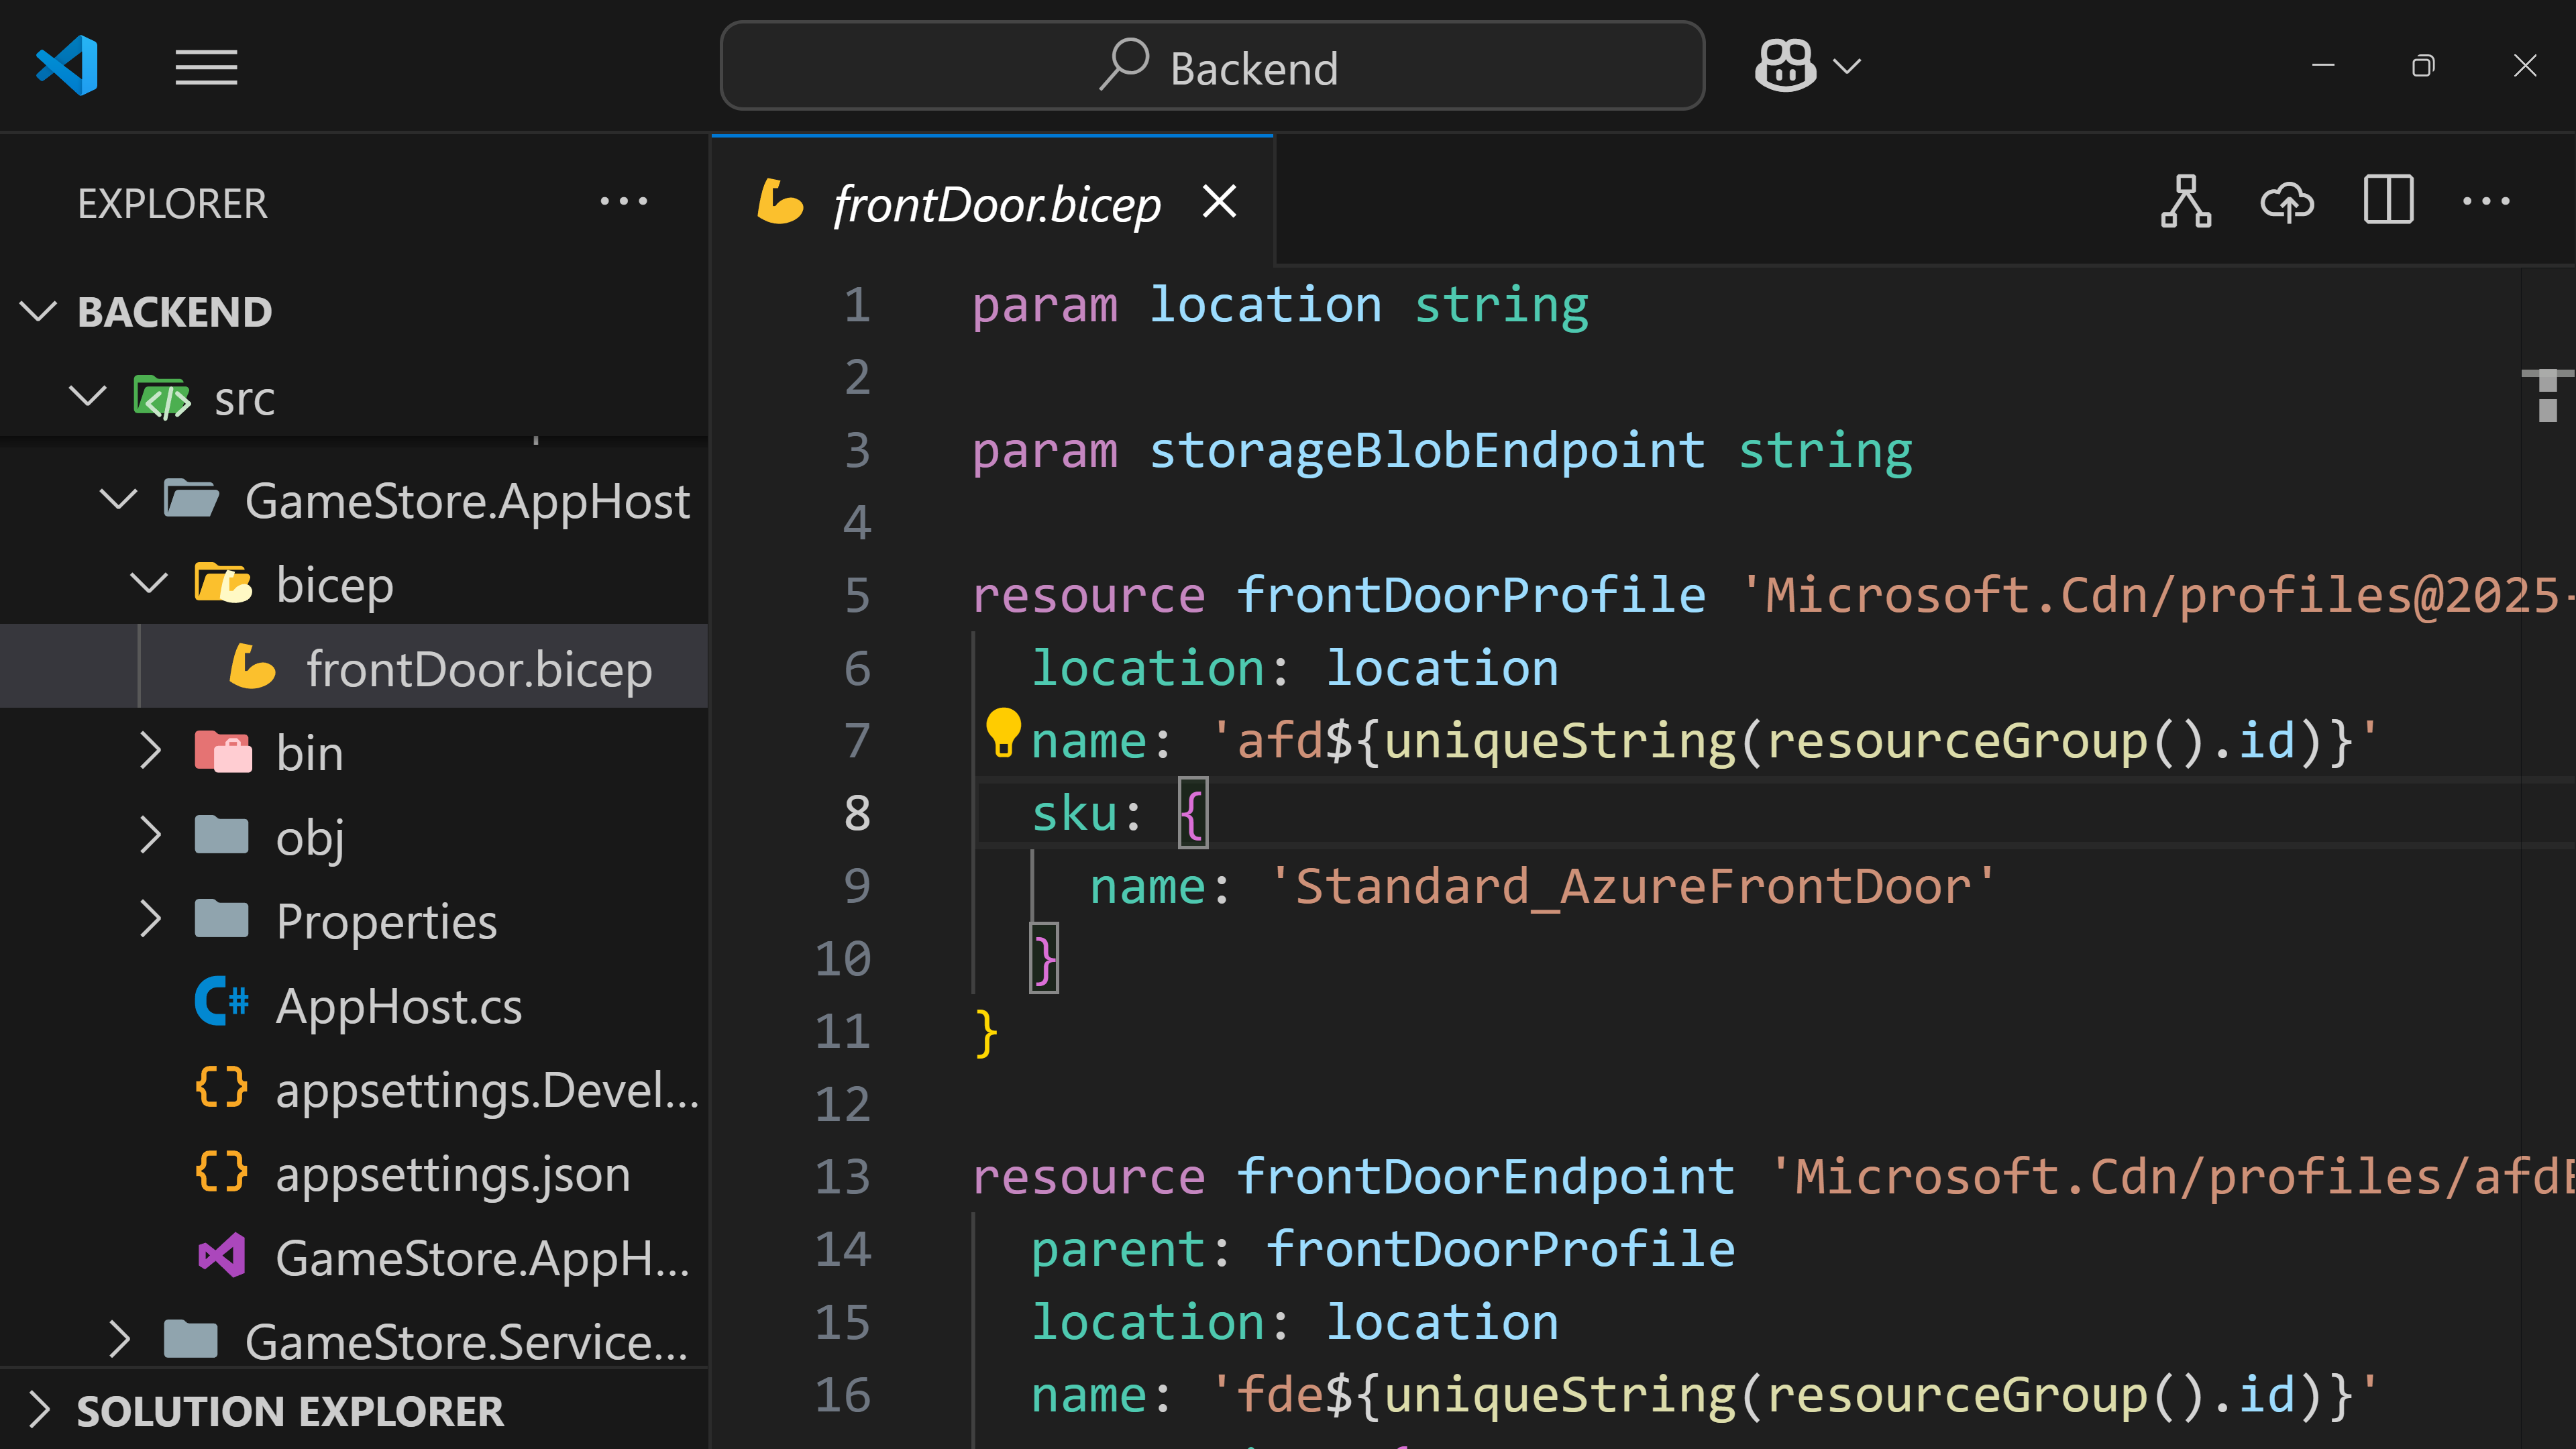Open the hamburger application menu

click(x=206, y=67)
